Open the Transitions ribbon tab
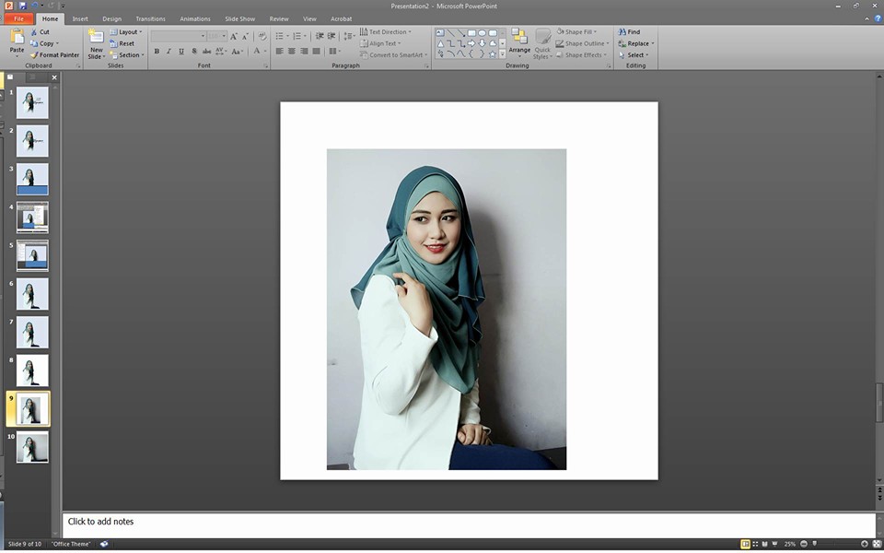The width and height of the screenshot is (884, 553). (150, 18)
